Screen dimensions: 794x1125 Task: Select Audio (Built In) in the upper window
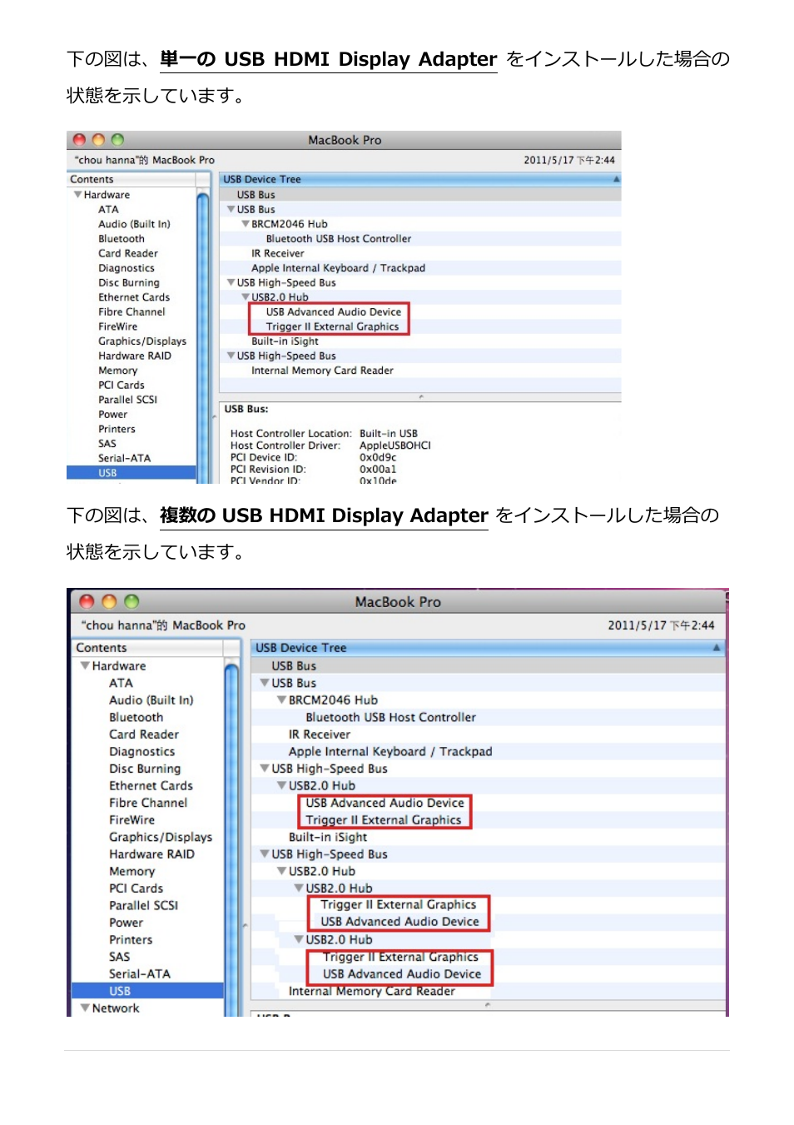click(x=134, y=224)
